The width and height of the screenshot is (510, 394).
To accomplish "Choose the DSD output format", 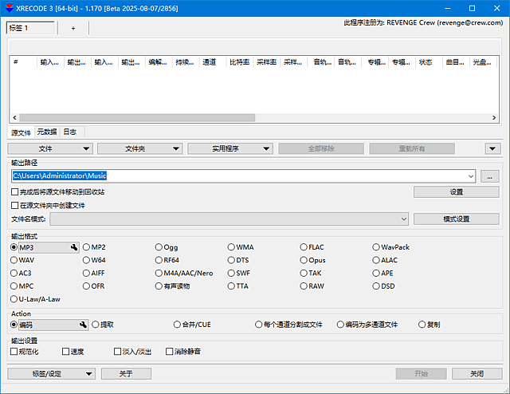I will (383, 286).
